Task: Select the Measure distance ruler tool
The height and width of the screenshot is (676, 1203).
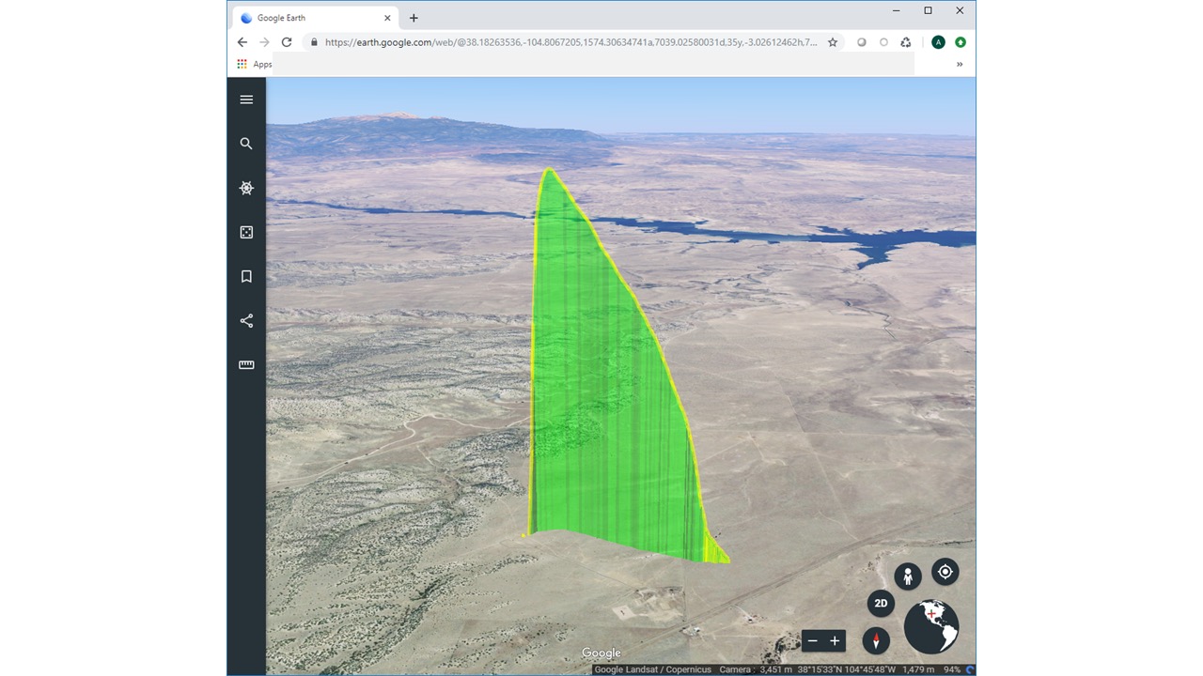Action: click(x=246, y=365)
